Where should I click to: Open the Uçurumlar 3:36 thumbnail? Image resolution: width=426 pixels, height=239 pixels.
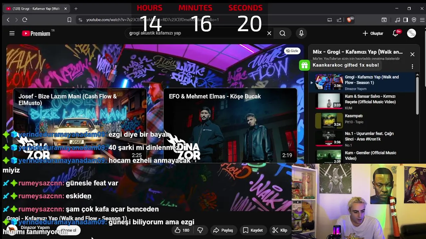(x=329, y=138)
